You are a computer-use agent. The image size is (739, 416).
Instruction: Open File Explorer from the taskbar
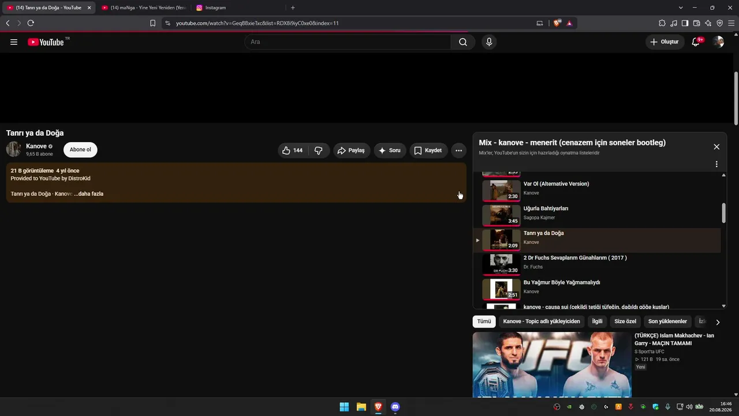(361, 407)
